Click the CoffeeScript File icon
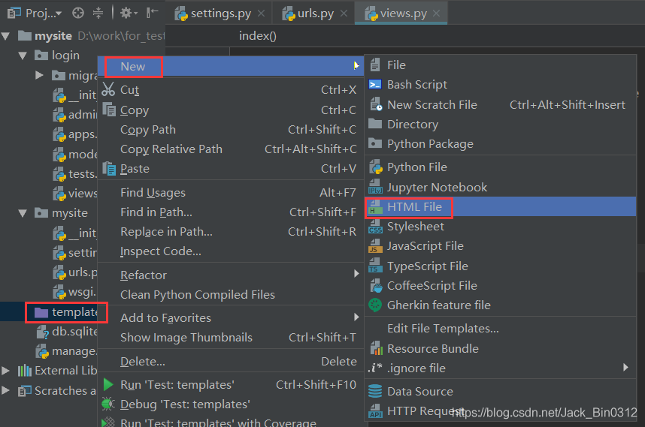The width and height of the screenshot is (645, 427). pos(376,285)
